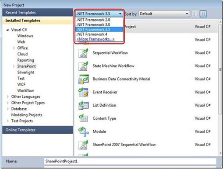Collapse the Visual C# tree node

7,30
